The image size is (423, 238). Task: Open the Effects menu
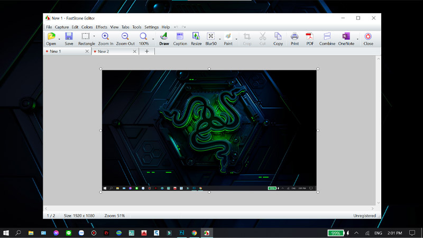(102, 27)
